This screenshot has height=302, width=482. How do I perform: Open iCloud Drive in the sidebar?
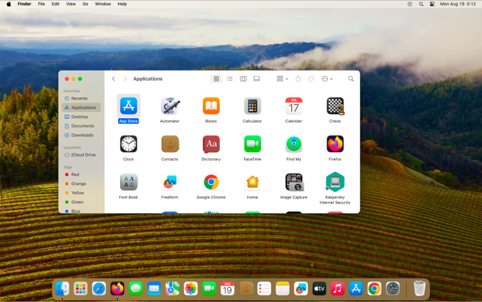click(81, 155)
